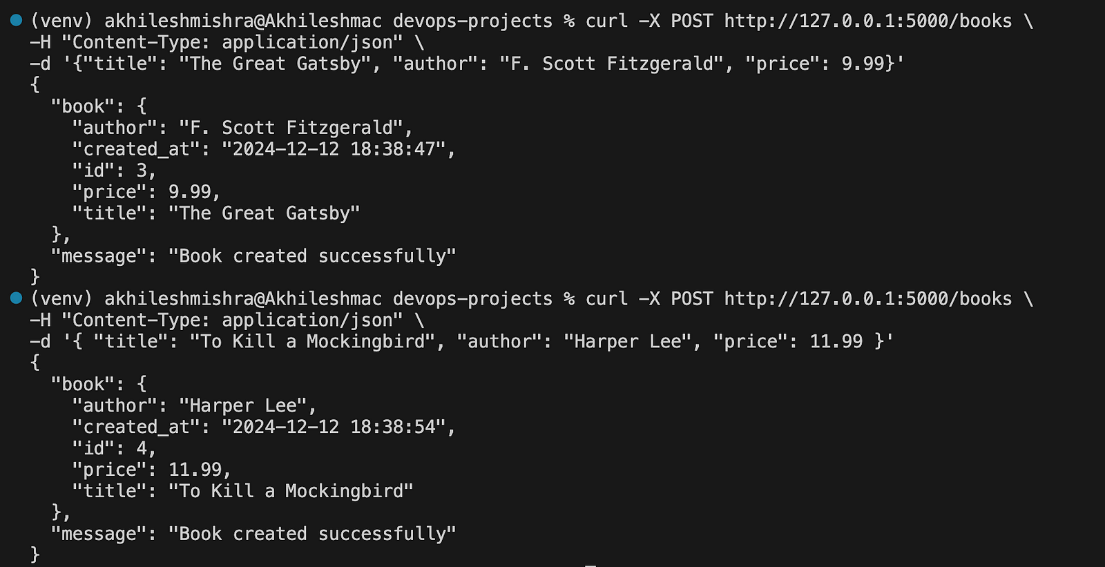
Task: Click the first blue command status dot
Action: click(x=17, y=21)
